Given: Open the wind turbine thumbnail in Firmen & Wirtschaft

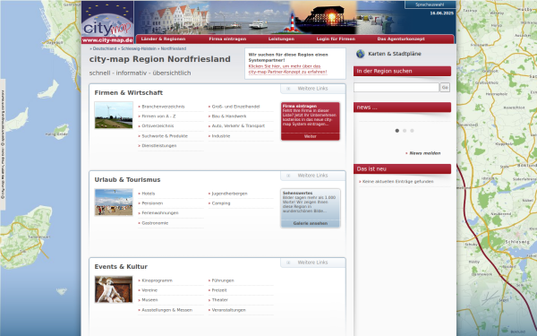Looking at the screenshot, I should [114, 116].
